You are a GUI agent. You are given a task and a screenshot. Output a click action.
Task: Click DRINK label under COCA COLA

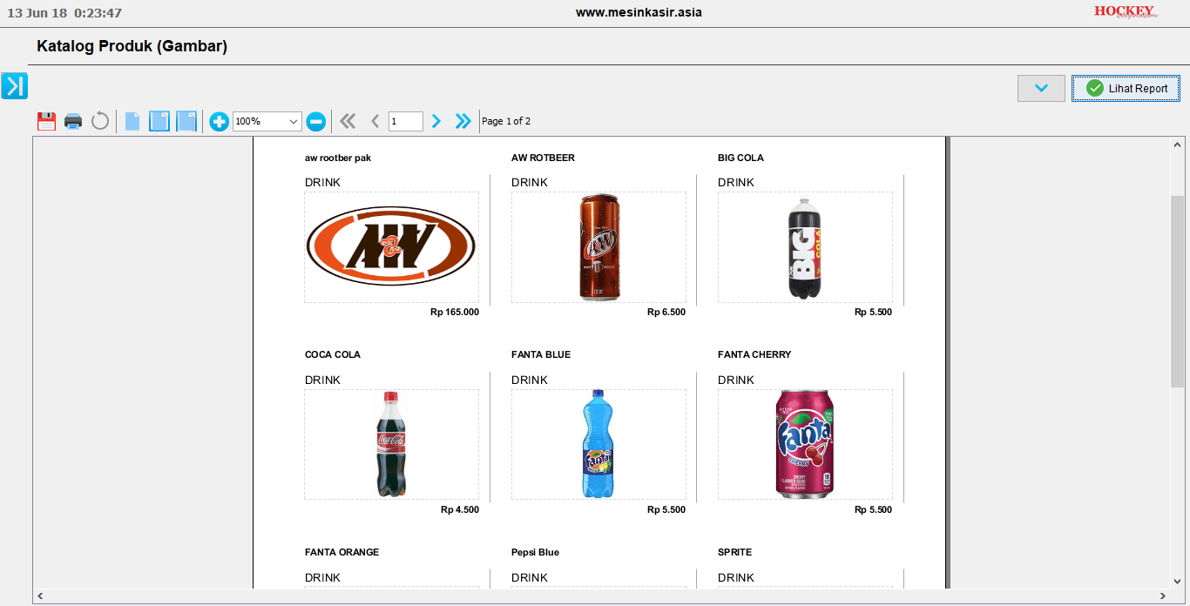pyautogui.click(x=322, y=380)
